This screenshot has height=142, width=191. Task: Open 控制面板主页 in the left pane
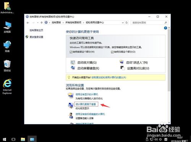tap(36, 30)
